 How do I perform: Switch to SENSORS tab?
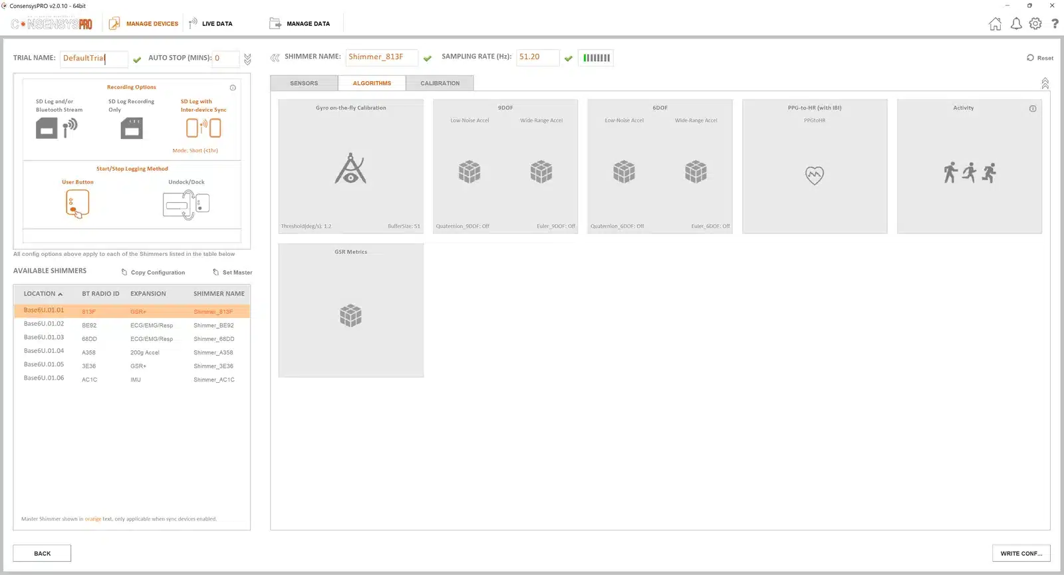304,83
